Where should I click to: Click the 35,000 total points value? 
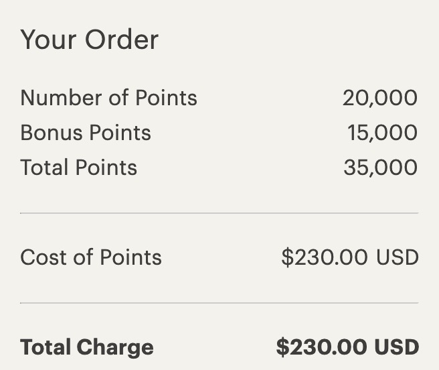click(x=380, y=168)
